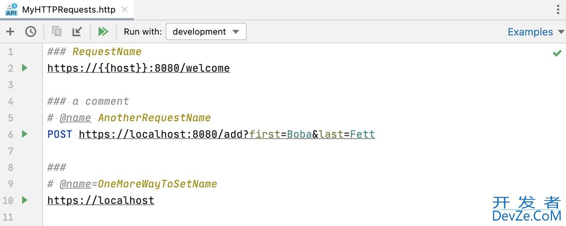This screenshot has height=226, width=566.
Task: Click the https://{{host}}:8080/welcome URL
Action: click(138, 68)
